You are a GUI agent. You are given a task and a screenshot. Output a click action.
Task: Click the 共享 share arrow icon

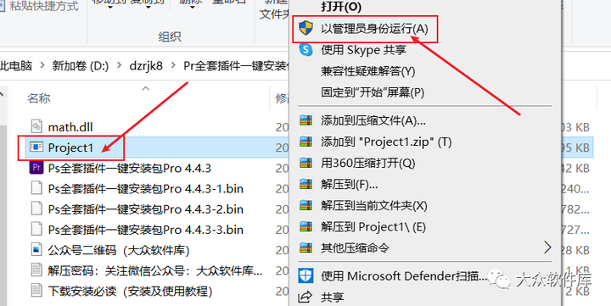coord(305,297)
